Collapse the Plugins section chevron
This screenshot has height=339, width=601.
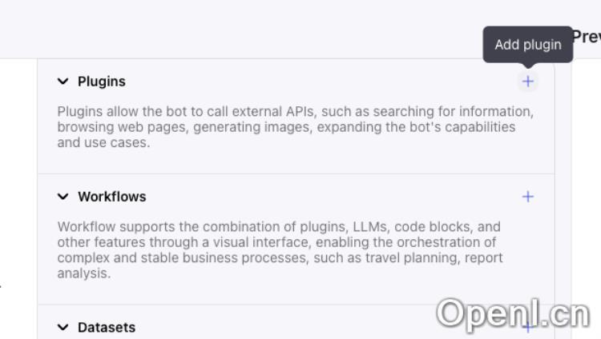pos(63,82)
